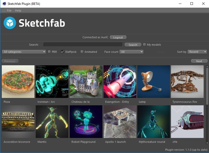Enable the Animated filter checkbox
The image size is (209, 153).
[x=82, y=52]
